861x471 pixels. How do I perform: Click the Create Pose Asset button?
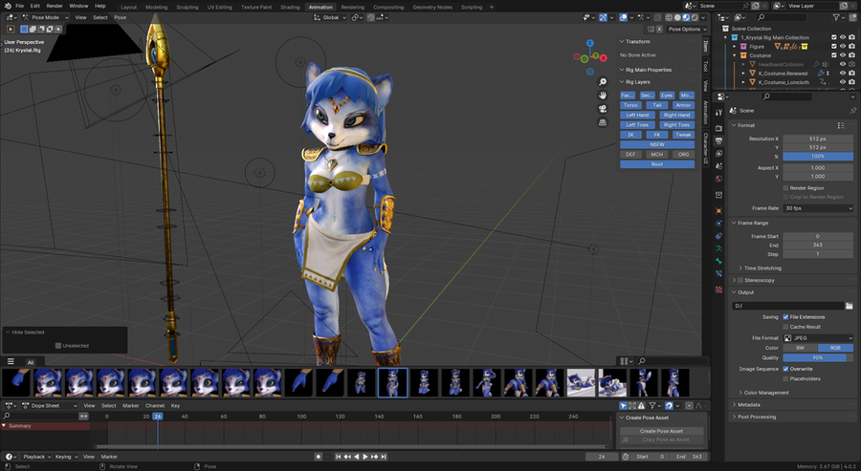coord(661,431)
